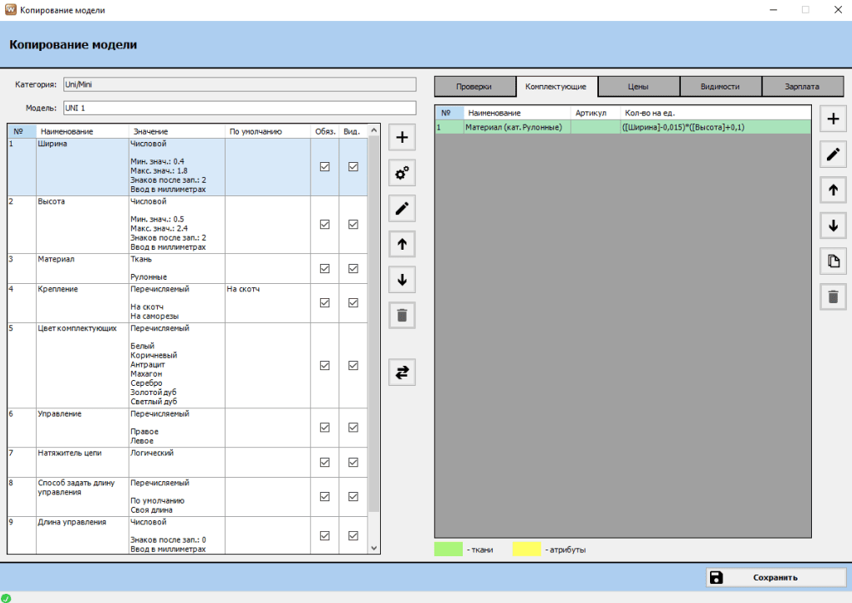
Task: Switch to the Проверки tab
Action: click(x=474, y=87)
